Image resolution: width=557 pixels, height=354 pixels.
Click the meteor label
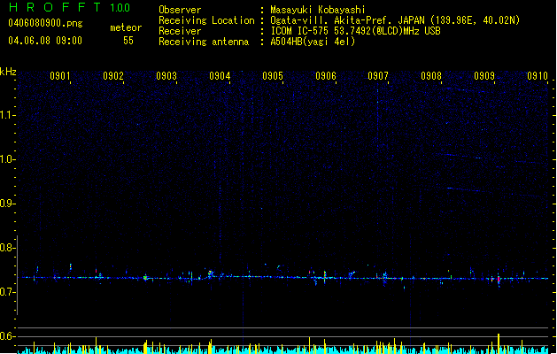[x=126, y=27]
